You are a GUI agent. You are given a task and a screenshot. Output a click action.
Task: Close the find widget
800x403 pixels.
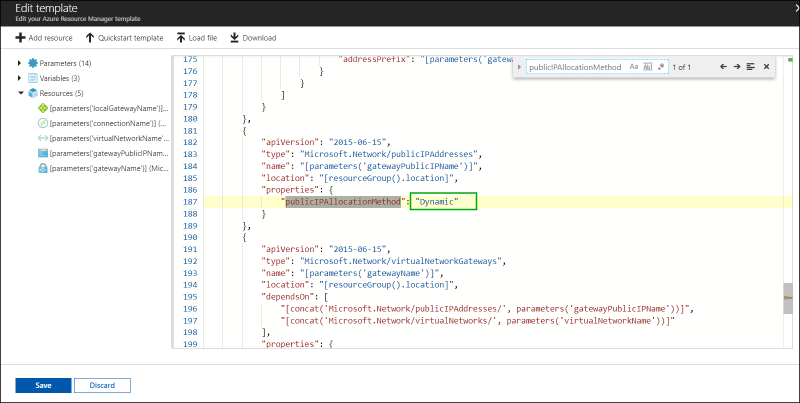coord(766,66)
